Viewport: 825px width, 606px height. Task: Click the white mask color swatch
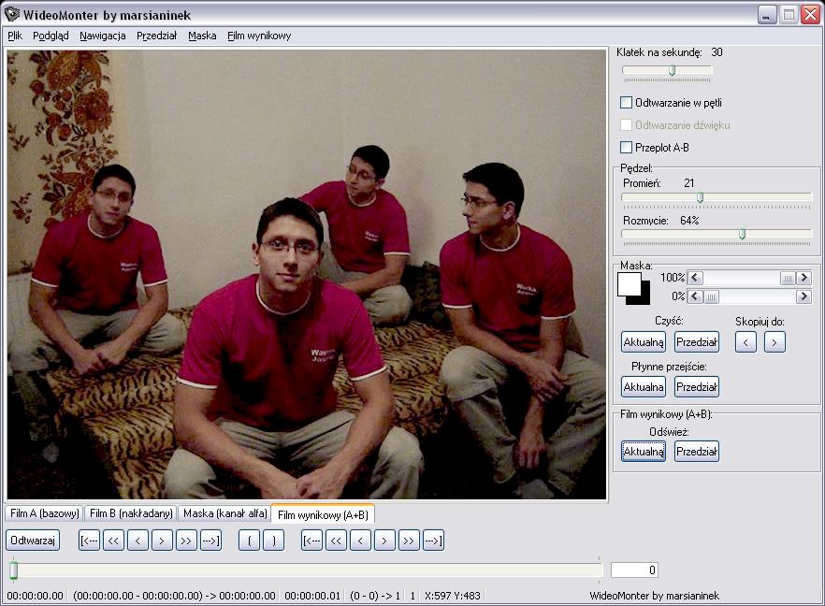click(x=629, y=283)
